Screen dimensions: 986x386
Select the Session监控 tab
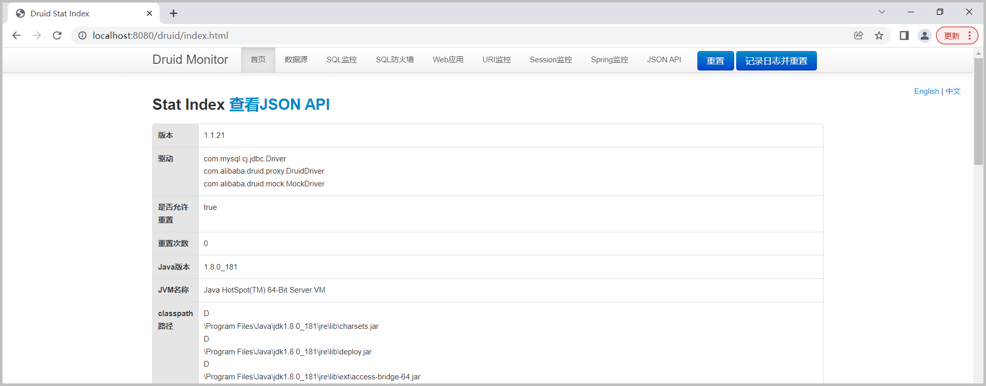coord(550,60)
